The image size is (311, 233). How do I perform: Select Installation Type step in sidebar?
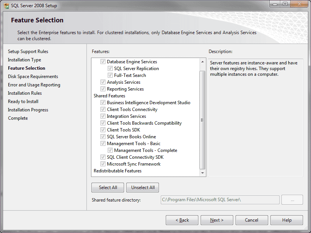(x=24, y=60)
